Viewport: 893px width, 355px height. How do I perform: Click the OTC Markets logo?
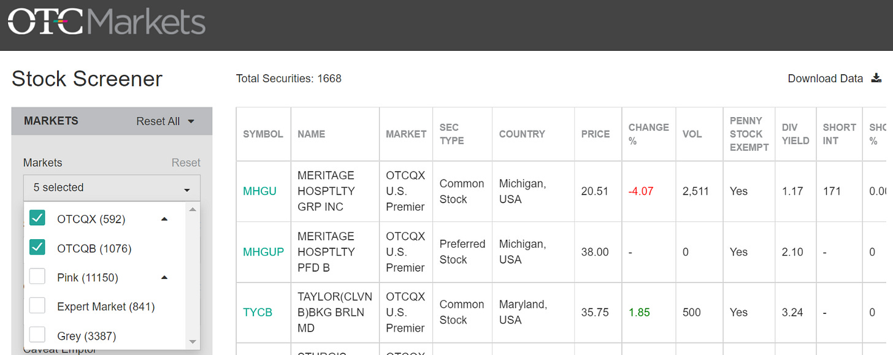click(x=106, y=22)
